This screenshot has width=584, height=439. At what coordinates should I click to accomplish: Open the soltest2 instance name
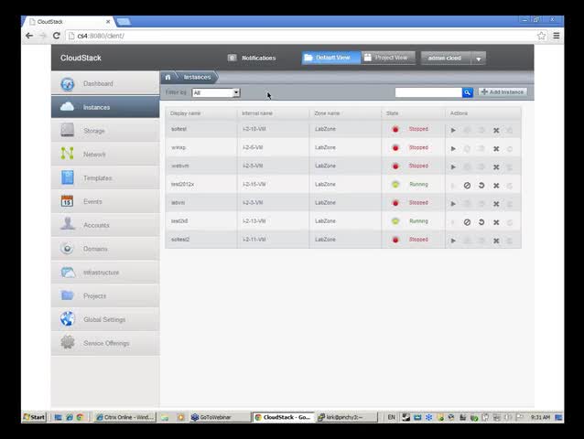180,240
